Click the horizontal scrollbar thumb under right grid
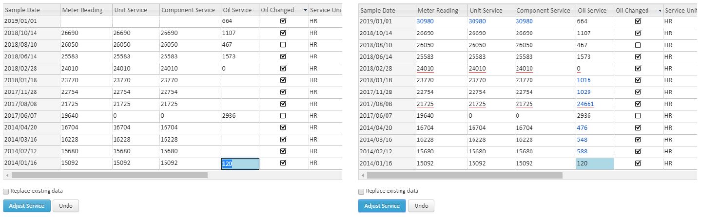This screenshot has height=217, width=701. click(465, 175)
